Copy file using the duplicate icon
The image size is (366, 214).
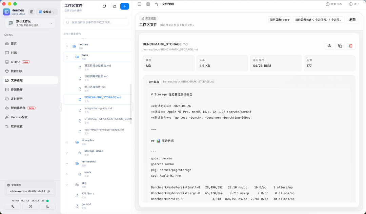pyautogui.click(x=340, y=46)
